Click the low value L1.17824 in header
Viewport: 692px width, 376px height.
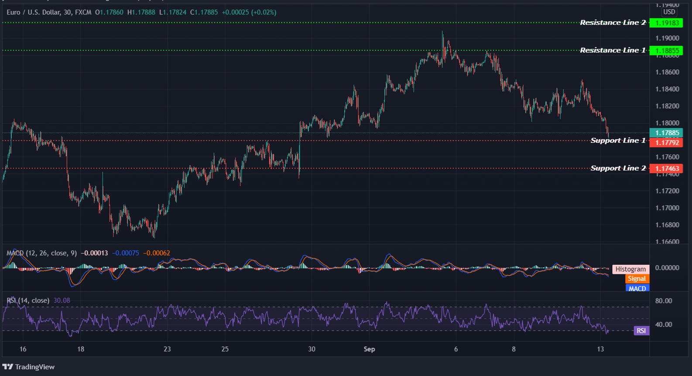172,12
